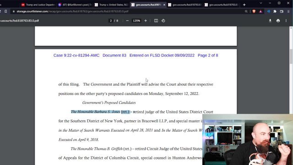The image size is (293, 165).
Task: Download the PDF file
Action: (x=270, y=21)
